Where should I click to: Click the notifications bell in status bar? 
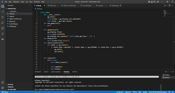[173, 92]
